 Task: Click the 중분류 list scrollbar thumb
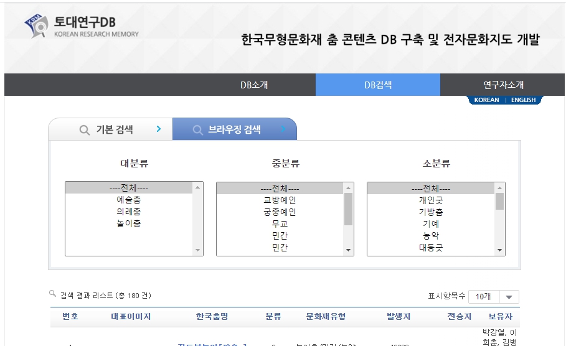pos(348,208)
